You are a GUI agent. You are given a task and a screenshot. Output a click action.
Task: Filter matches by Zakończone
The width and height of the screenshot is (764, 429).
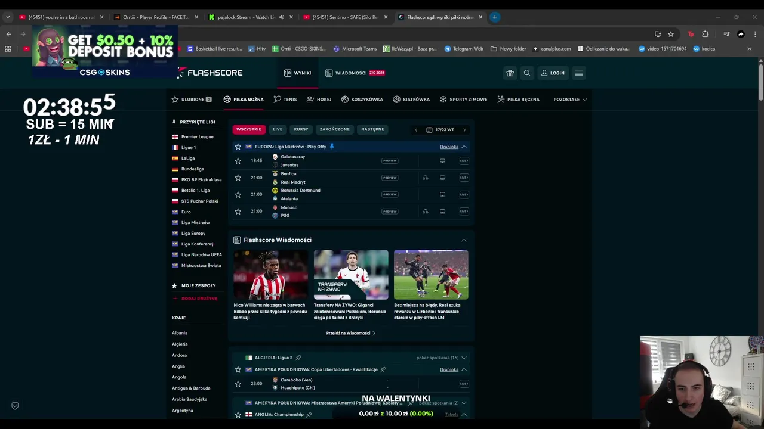pyautogui.click(x=334, y=129)
